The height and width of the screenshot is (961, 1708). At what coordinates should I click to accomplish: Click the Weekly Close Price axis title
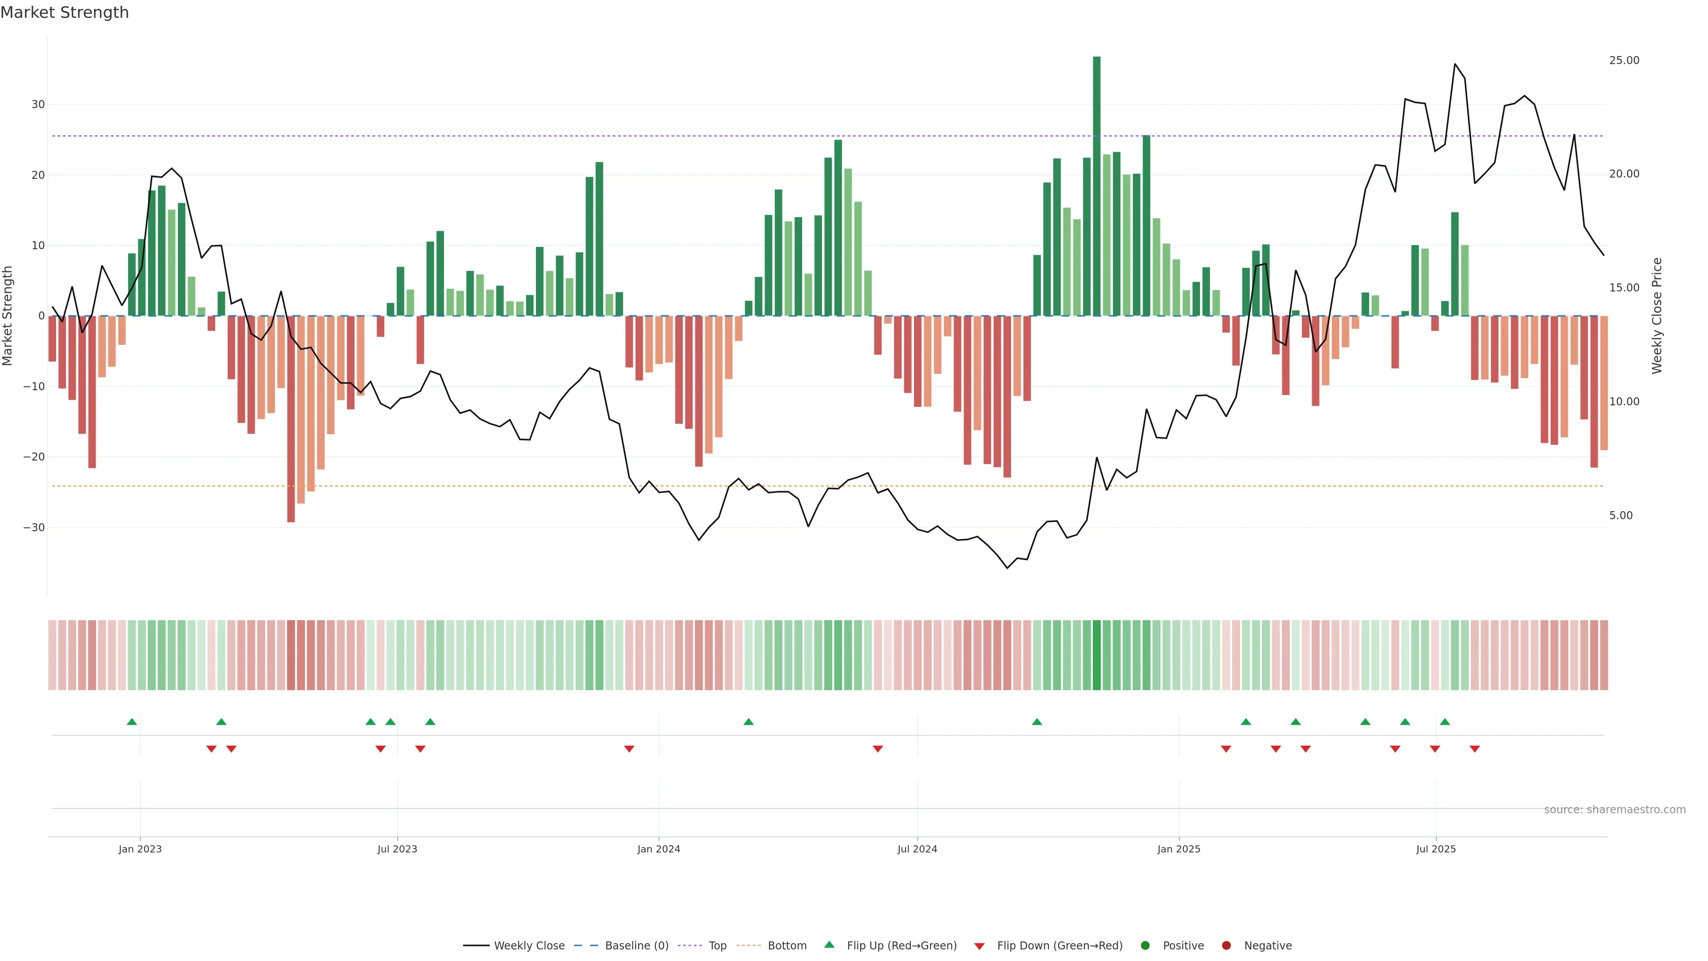click(1657, 316)
